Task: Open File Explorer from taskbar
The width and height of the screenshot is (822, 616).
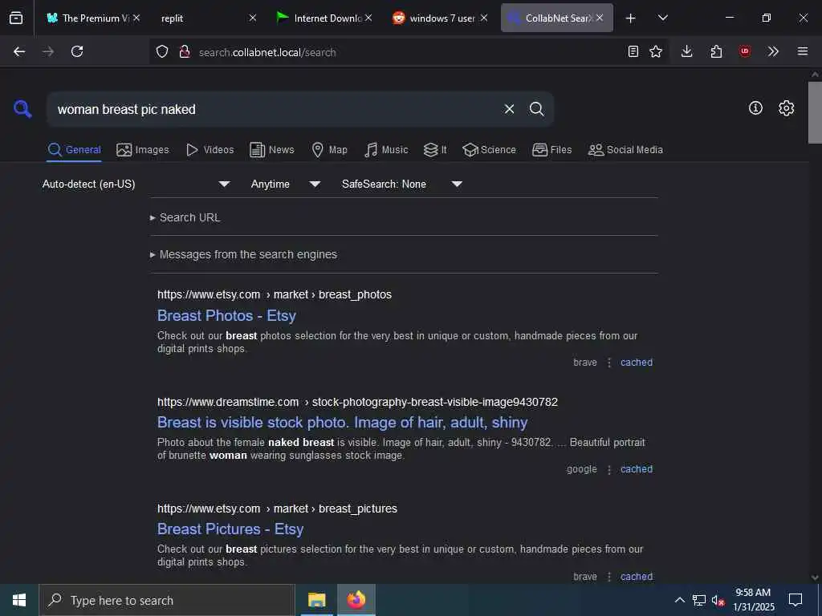Action: pos(316,600)
